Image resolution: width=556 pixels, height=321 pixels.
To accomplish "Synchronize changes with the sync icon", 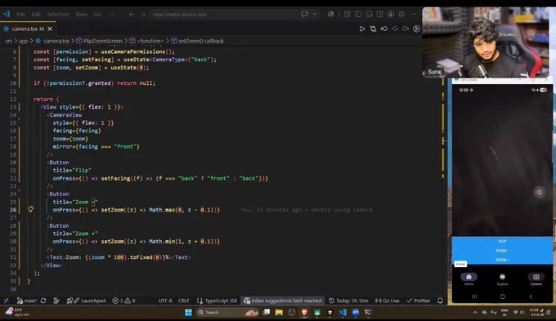I will tap(43, 301).
